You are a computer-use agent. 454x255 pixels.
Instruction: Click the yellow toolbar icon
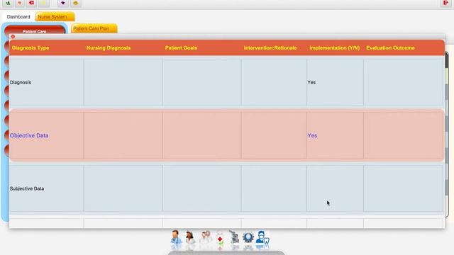tap(43, 3)
